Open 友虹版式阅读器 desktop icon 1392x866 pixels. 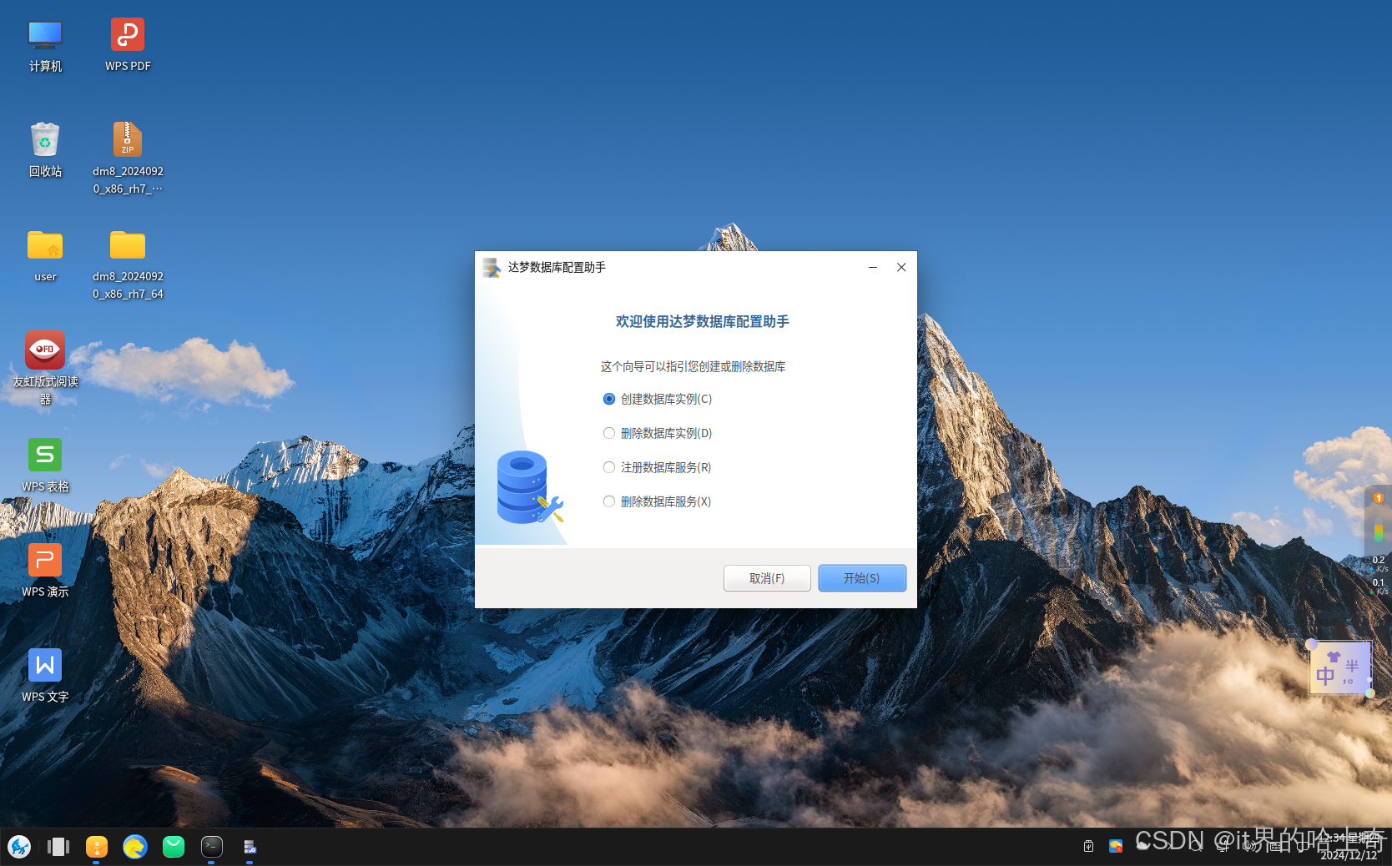[x=45, y=368]
